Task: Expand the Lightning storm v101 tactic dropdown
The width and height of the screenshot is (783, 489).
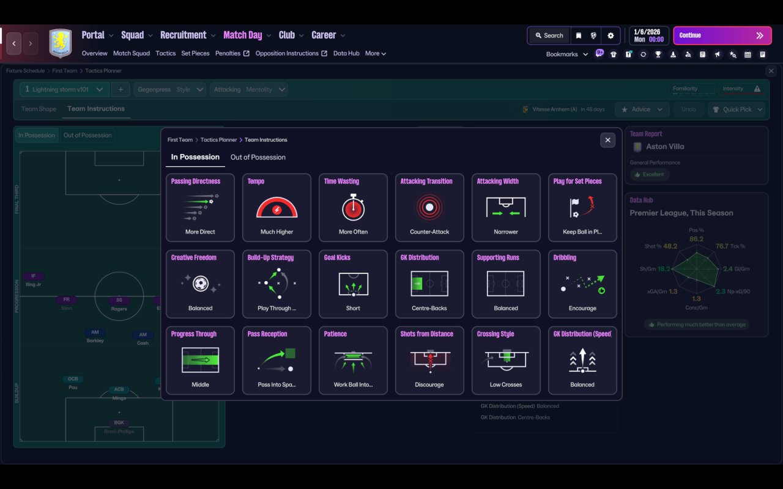Action: [65, 89]
